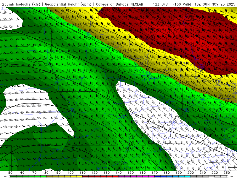Click the '220' color bar label

(215, 173)
